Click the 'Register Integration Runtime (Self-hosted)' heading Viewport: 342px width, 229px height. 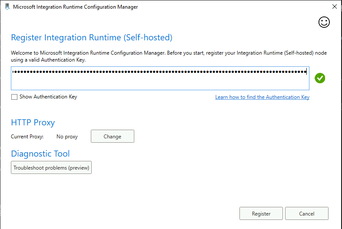click(92, 37)
